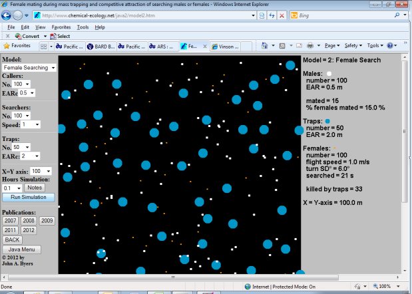Expand the Callers number dropdown
This screenshot has width=412, height=294.
21,84
